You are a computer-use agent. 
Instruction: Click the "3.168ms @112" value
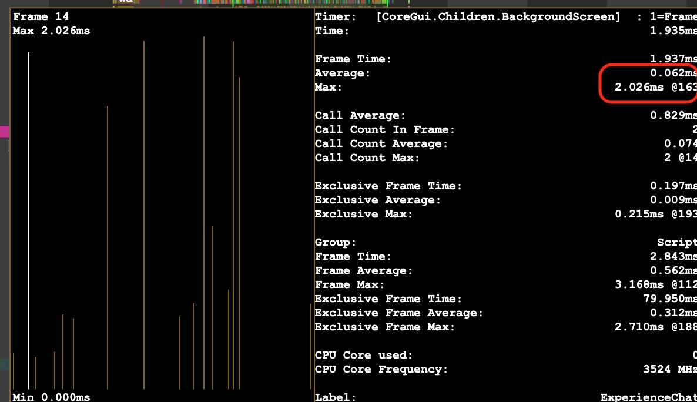[656, 284]
